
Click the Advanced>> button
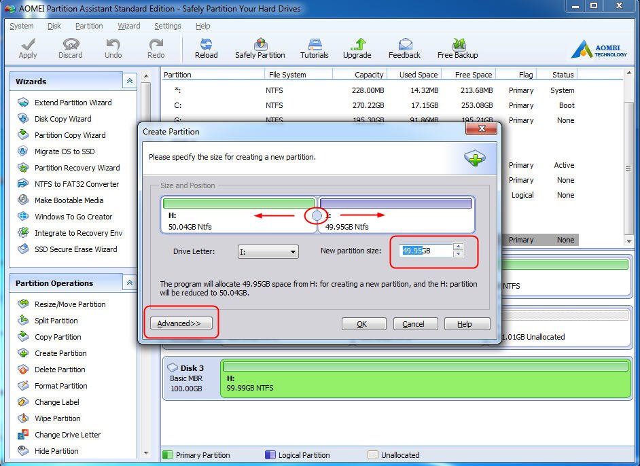tap(181, 323)
